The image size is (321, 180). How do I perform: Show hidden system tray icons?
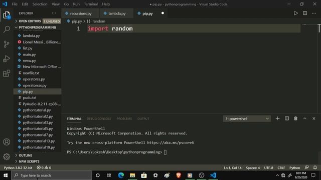click(277, 175)
